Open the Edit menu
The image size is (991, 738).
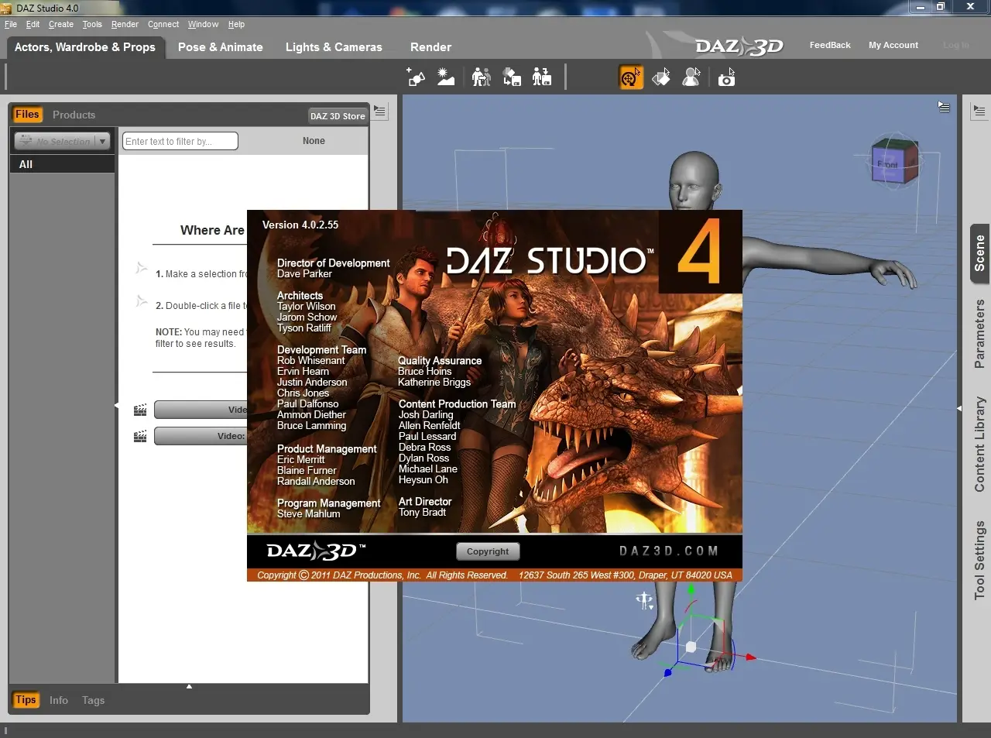(33, 24)
